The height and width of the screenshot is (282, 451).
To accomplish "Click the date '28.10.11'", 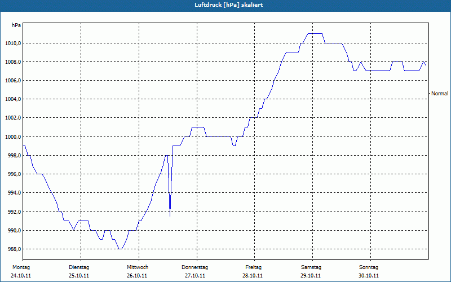I will (x=253, y=276).
